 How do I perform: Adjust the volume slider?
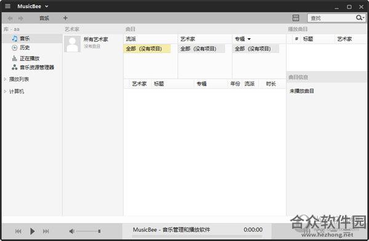(x=89, y=231)
